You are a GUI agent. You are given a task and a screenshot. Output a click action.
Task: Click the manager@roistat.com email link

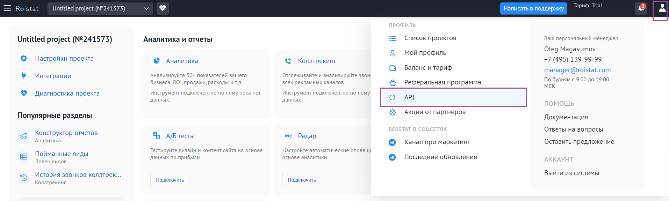[577, 70]
